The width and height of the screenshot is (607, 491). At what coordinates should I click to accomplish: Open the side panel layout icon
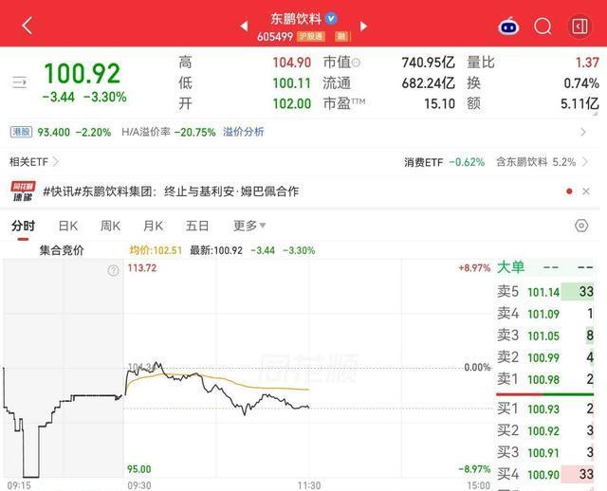pyautogui.click(x=579, y=27)
